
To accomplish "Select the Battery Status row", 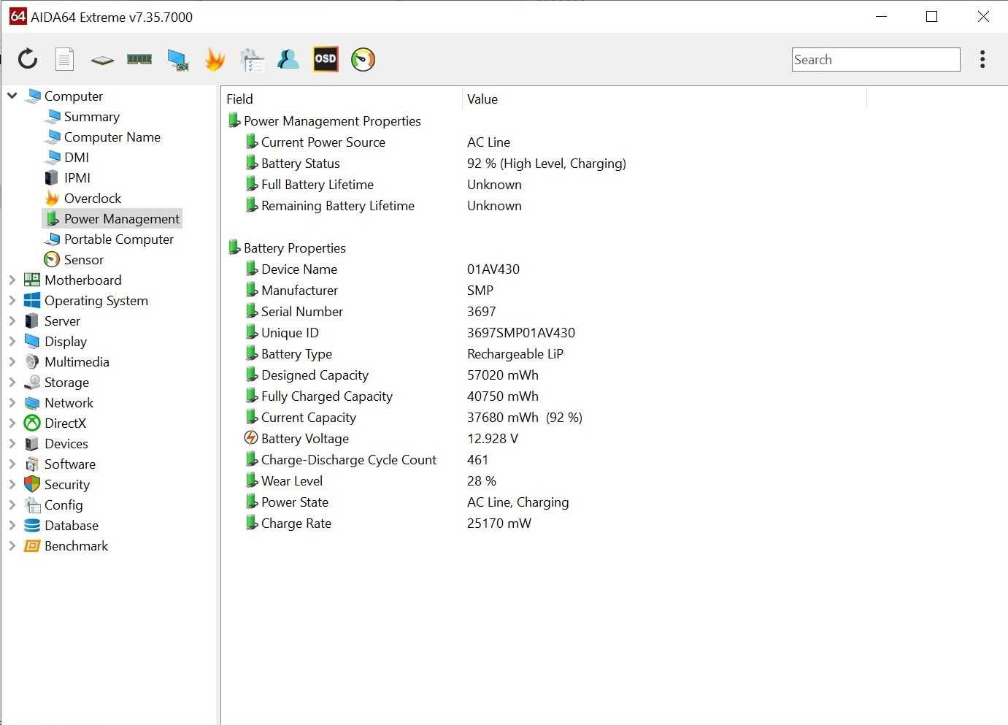I will [300, 163].
